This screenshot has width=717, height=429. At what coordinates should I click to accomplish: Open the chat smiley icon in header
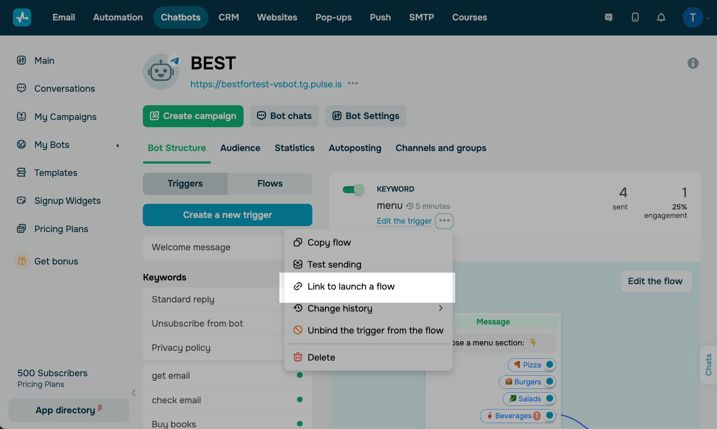coord(608,17)
